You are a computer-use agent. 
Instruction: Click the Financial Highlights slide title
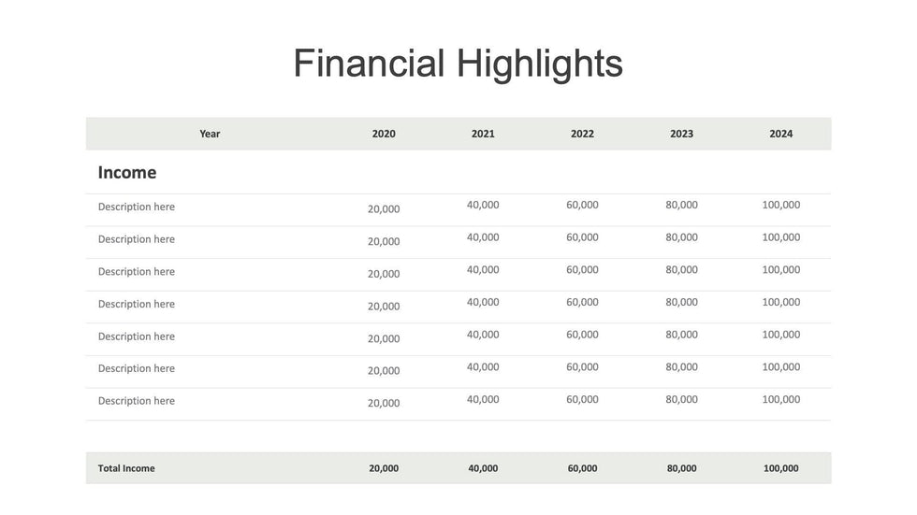(x=458, y=64)
